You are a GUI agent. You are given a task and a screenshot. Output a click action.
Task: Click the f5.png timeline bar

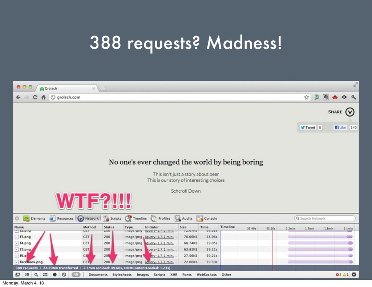tap(320, 249)
